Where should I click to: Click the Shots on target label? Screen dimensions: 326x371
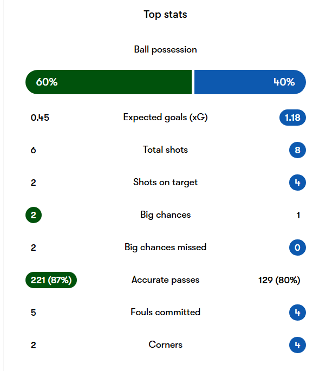pos(165,182)
